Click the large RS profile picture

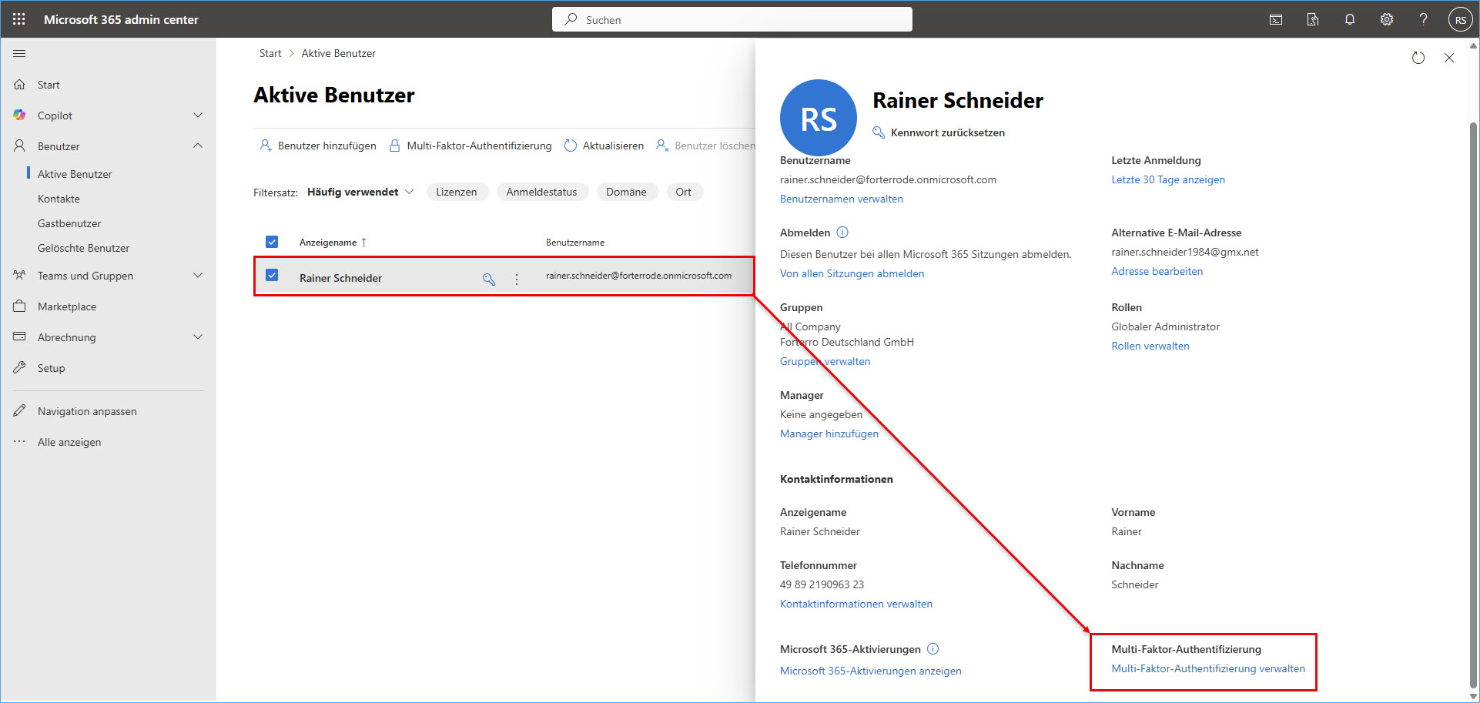pyautogui.click(x=819, y=118)
